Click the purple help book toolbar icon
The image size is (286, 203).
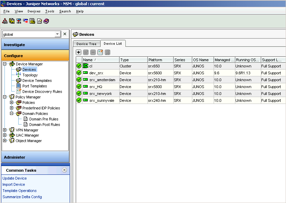(46, 21)
